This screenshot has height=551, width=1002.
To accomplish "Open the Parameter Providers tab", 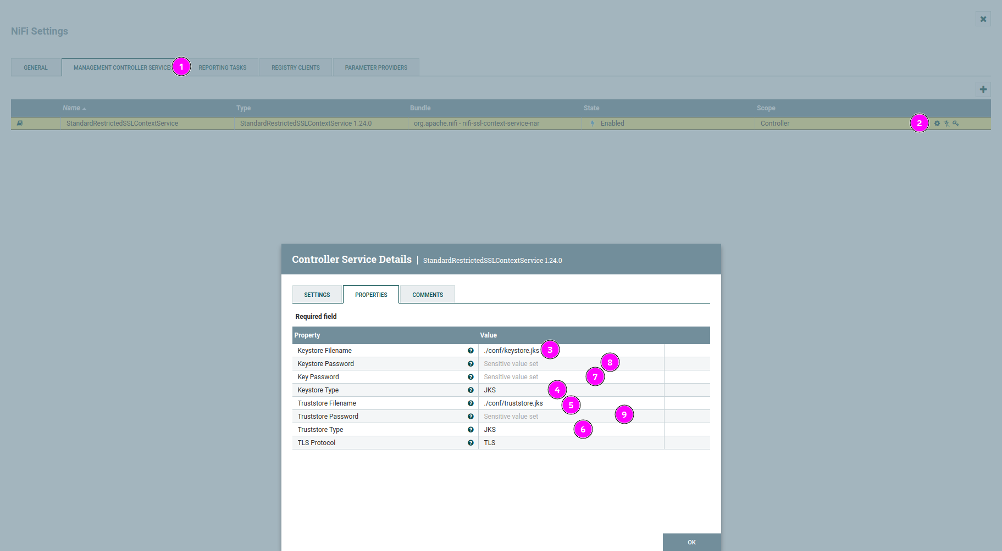I will coord(376,68).
